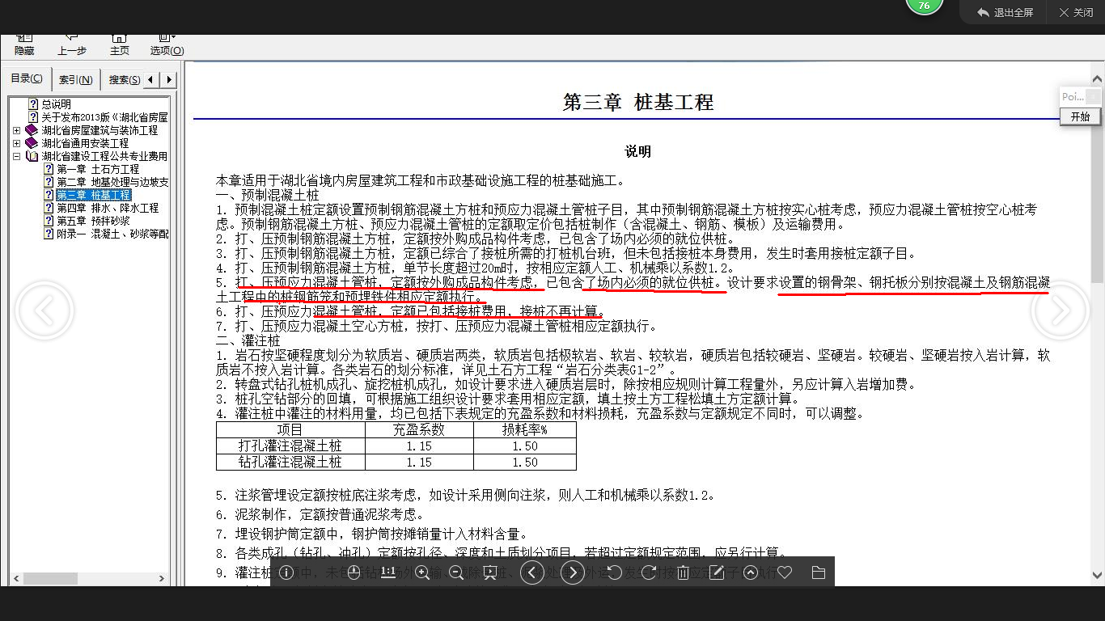Click the large right overlay arrow
This screenshot has height=621, width=1105.
coord(1061,310)
